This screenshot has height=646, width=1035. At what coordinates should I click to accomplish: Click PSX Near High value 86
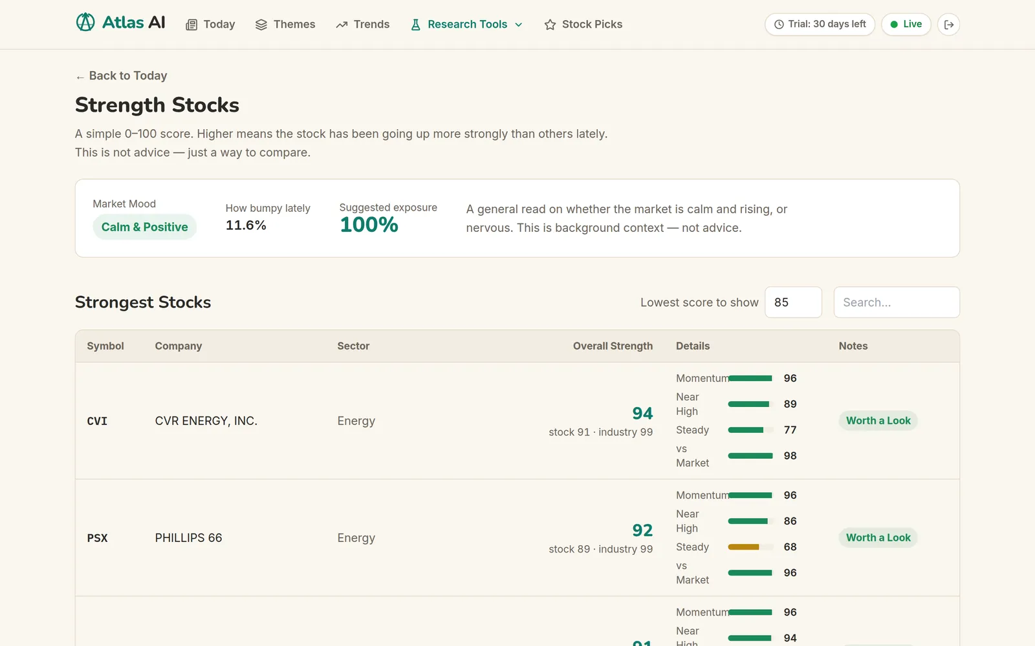click(790, 521)
